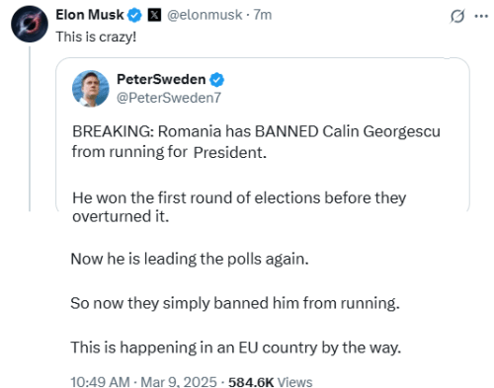The height and width of the screenshot is (388, 494).
Task: Click the verified checkmark beside PeterSweden
Action: tap(216, 80)
